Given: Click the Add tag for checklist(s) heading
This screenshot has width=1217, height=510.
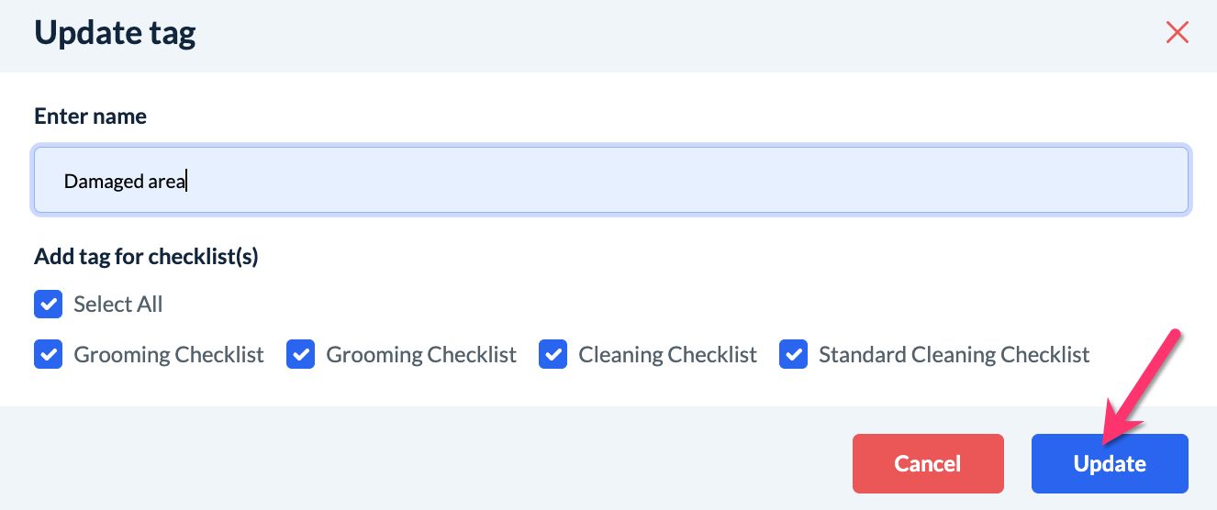Looking at the screenshot, I should [x=146, y=257].
